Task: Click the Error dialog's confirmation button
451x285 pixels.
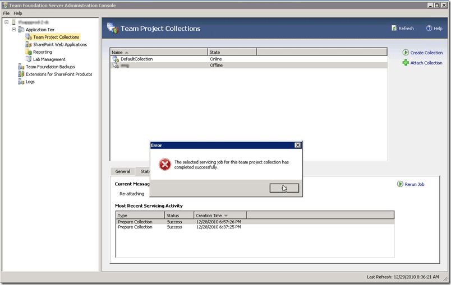Action: (x=284, y=188)
